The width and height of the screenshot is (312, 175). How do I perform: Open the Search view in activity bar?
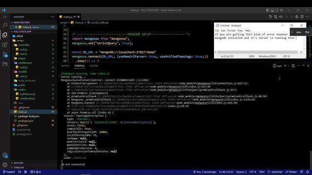click(x=5, y=25)
